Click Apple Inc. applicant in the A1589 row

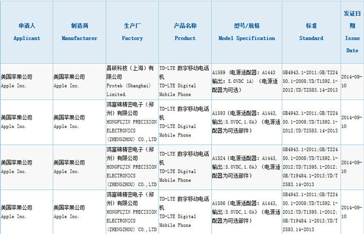pyautogui.click(x=27, y=81)
